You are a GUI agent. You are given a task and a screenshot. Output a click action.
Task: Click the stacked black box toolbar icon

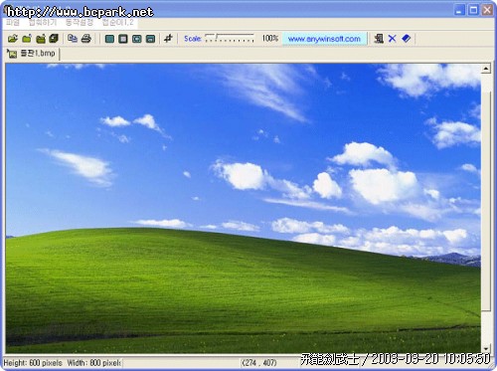click(x=54, y=39)
